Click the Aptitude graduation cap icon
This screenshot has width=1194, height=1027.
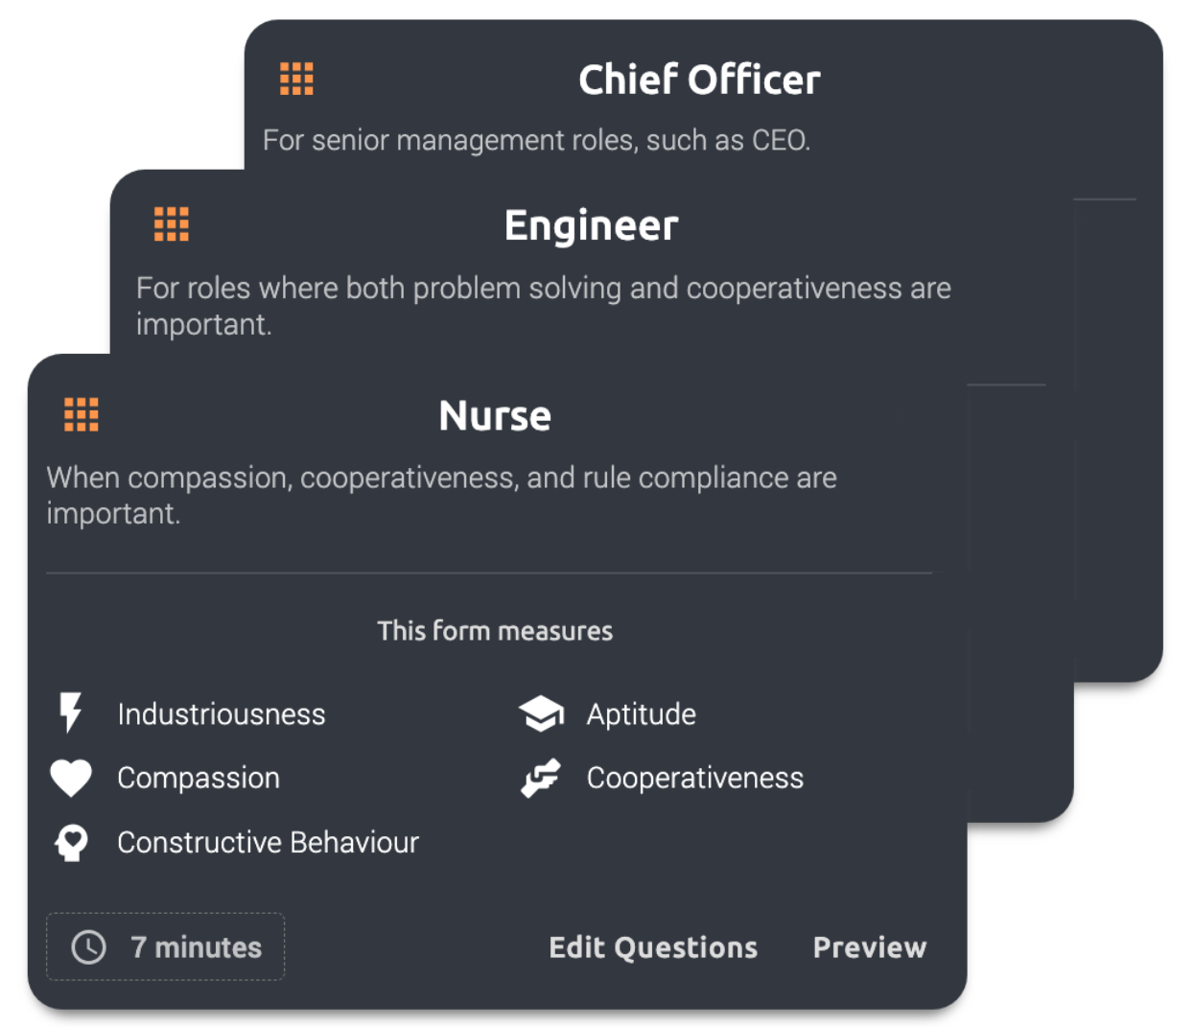point(541,713)
